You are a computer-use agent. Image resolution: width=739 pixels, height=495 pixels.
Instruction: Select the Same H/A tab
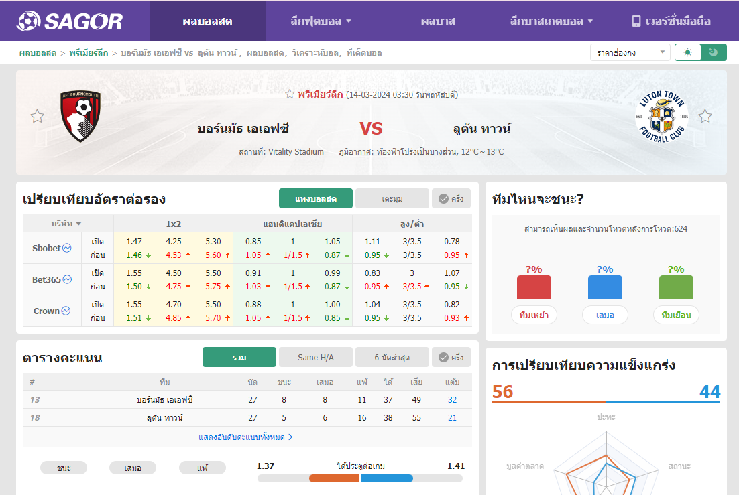point(316,357)
